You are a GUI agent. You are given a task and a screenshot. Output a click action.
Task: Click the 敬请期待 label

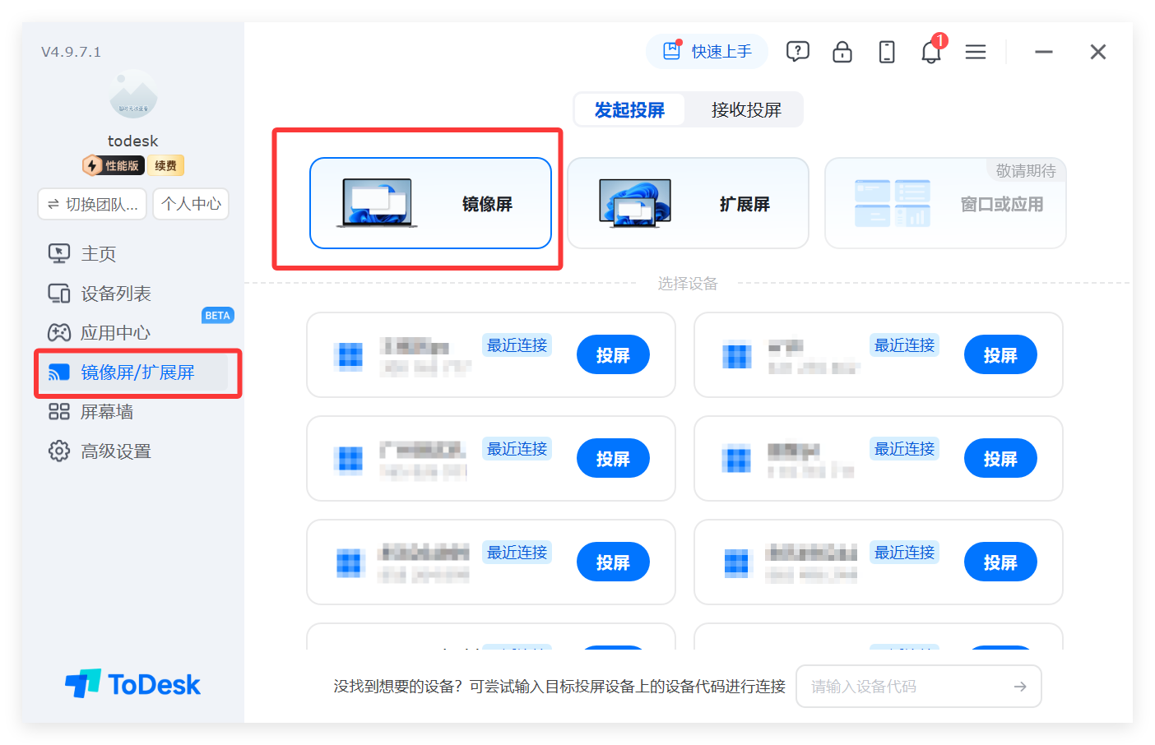pyautogui.click(x=1025, y=170)
